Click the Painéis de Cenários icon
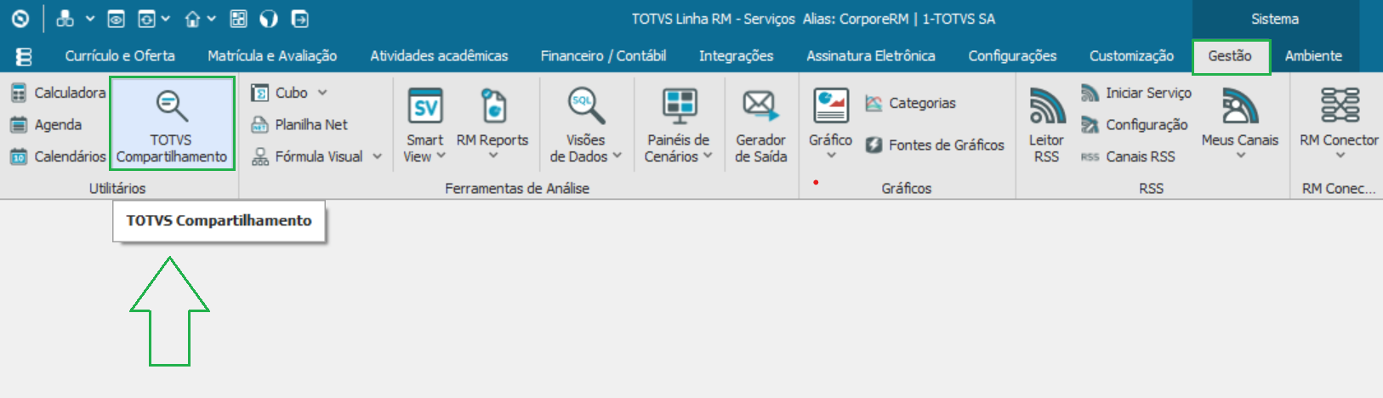 [679, 106]
